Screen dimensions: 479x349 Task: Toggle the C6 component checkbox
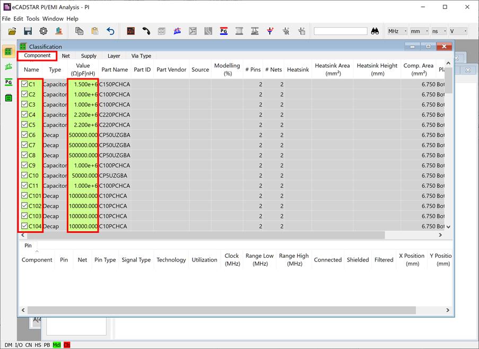(x=24, y=135)
